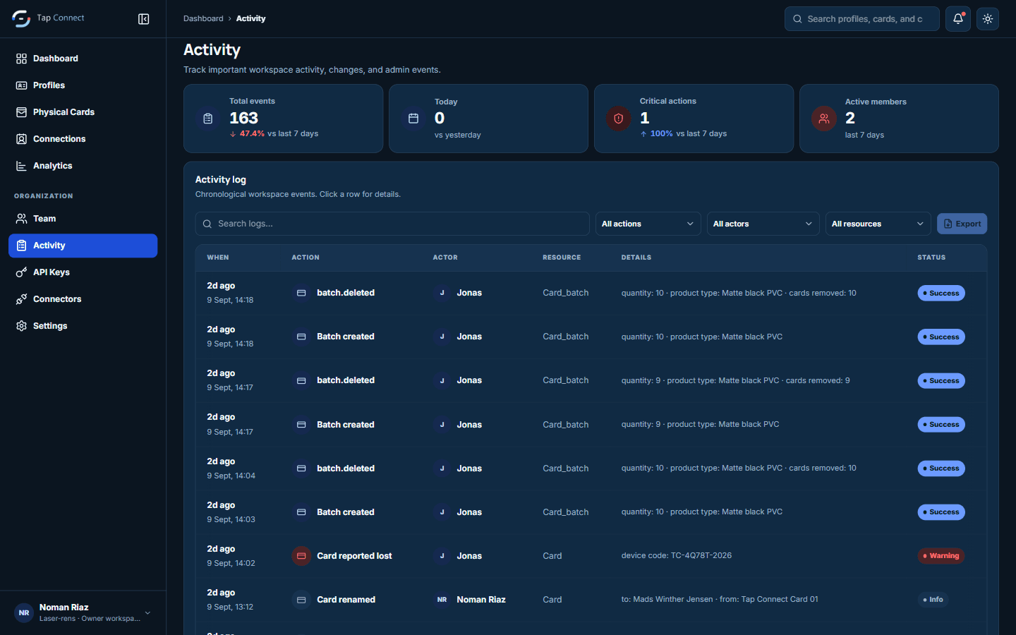The image size is (1016, 635).
Task: Export the activity log
Action: pyautogui.click(x=962, y=224)
